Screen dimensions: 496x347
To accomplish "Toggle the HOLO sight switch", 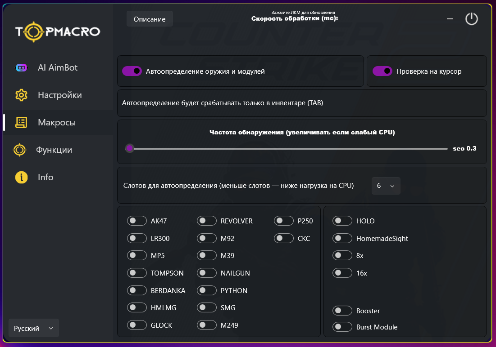I will tap(342, 221).
